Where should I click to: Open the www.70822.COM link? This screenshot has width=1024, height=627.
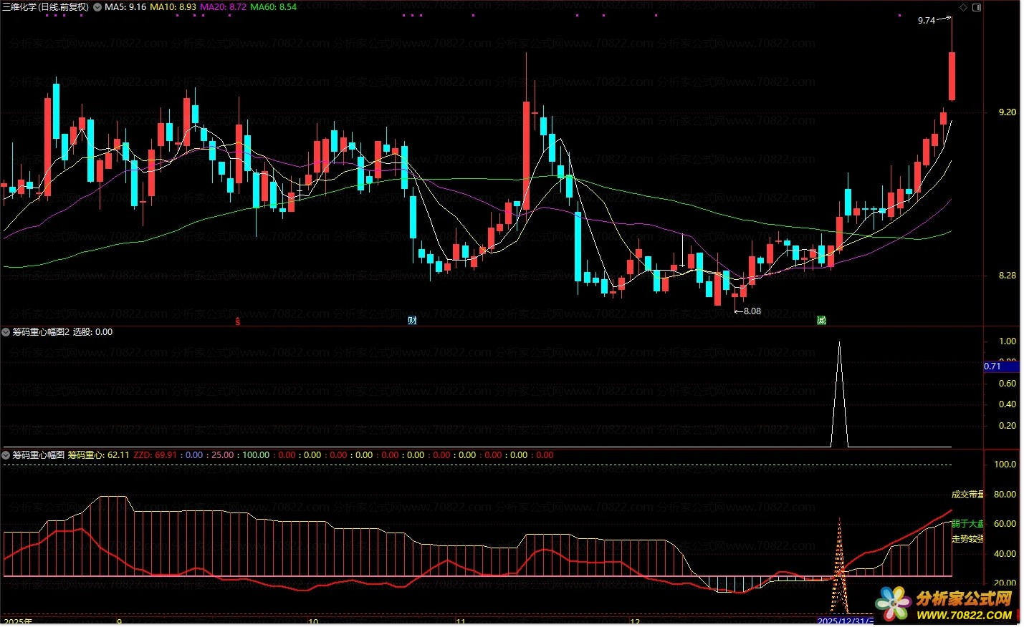964,616
